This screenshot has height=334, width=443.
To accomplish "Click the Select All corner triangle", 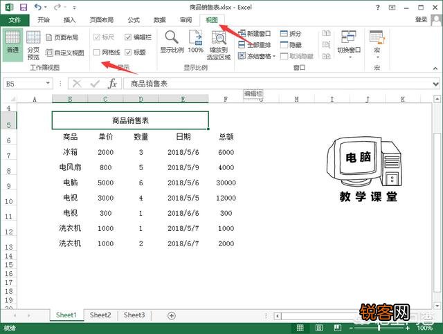I will pyautogui.click(x=12, y=99).
